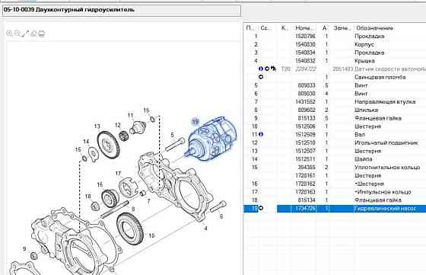Click the circle icon on row 19
Viewport: 426px width, 275px height.
260,208
